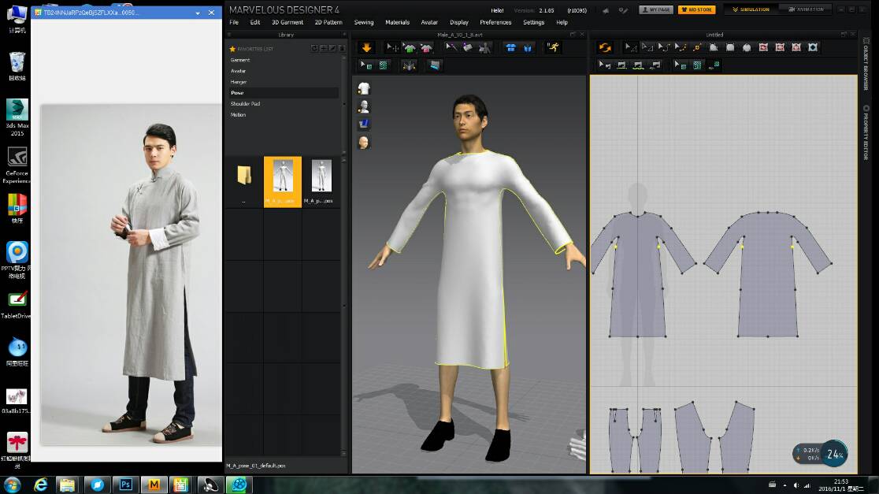The image size is (879, 494).
Task: Toggle garment display white shirt icon
Action: (x=364, y=88)
